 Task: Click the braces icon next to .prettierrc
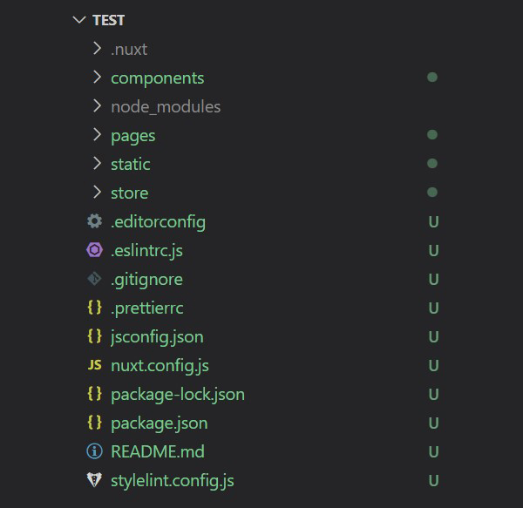(94, 308)
